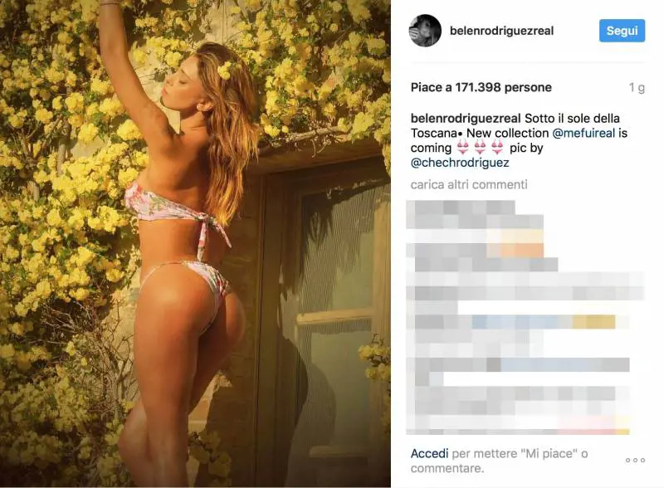Open the three-dot options menu

635,460
